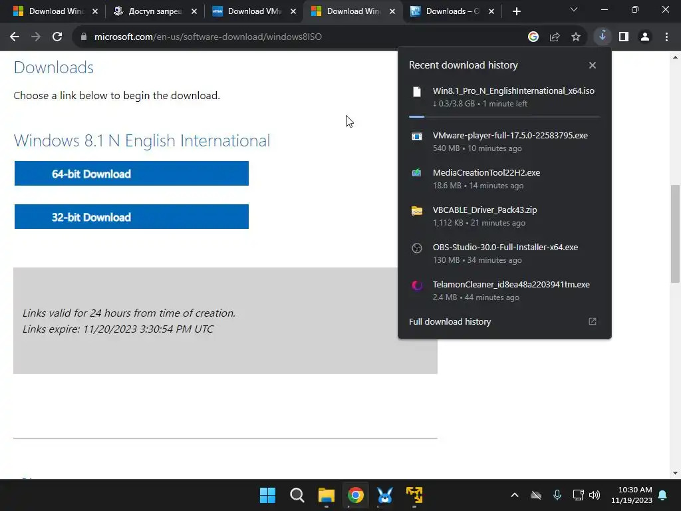Open Full download history in new tab
The height and width of the screenshot is (511, 681).
[593, 321]
